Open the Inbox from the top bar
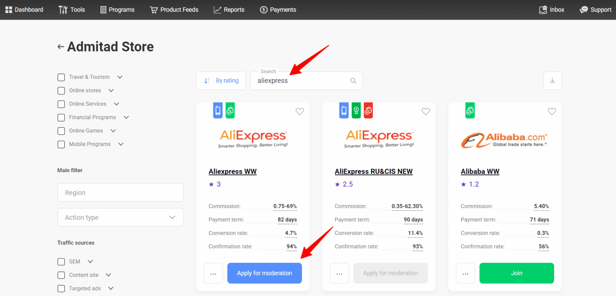616x296 pixels. tap(552, 9)
